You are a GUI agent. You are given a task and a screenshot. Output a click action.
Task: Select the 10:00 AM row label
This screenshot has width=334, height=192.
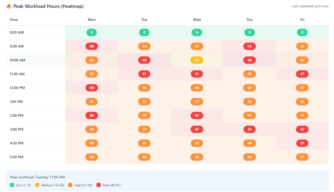click(17, 60)
